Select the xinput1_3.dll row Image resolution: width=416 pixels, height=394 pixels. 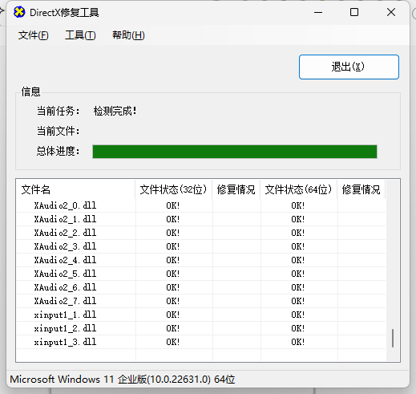[201, 342]
